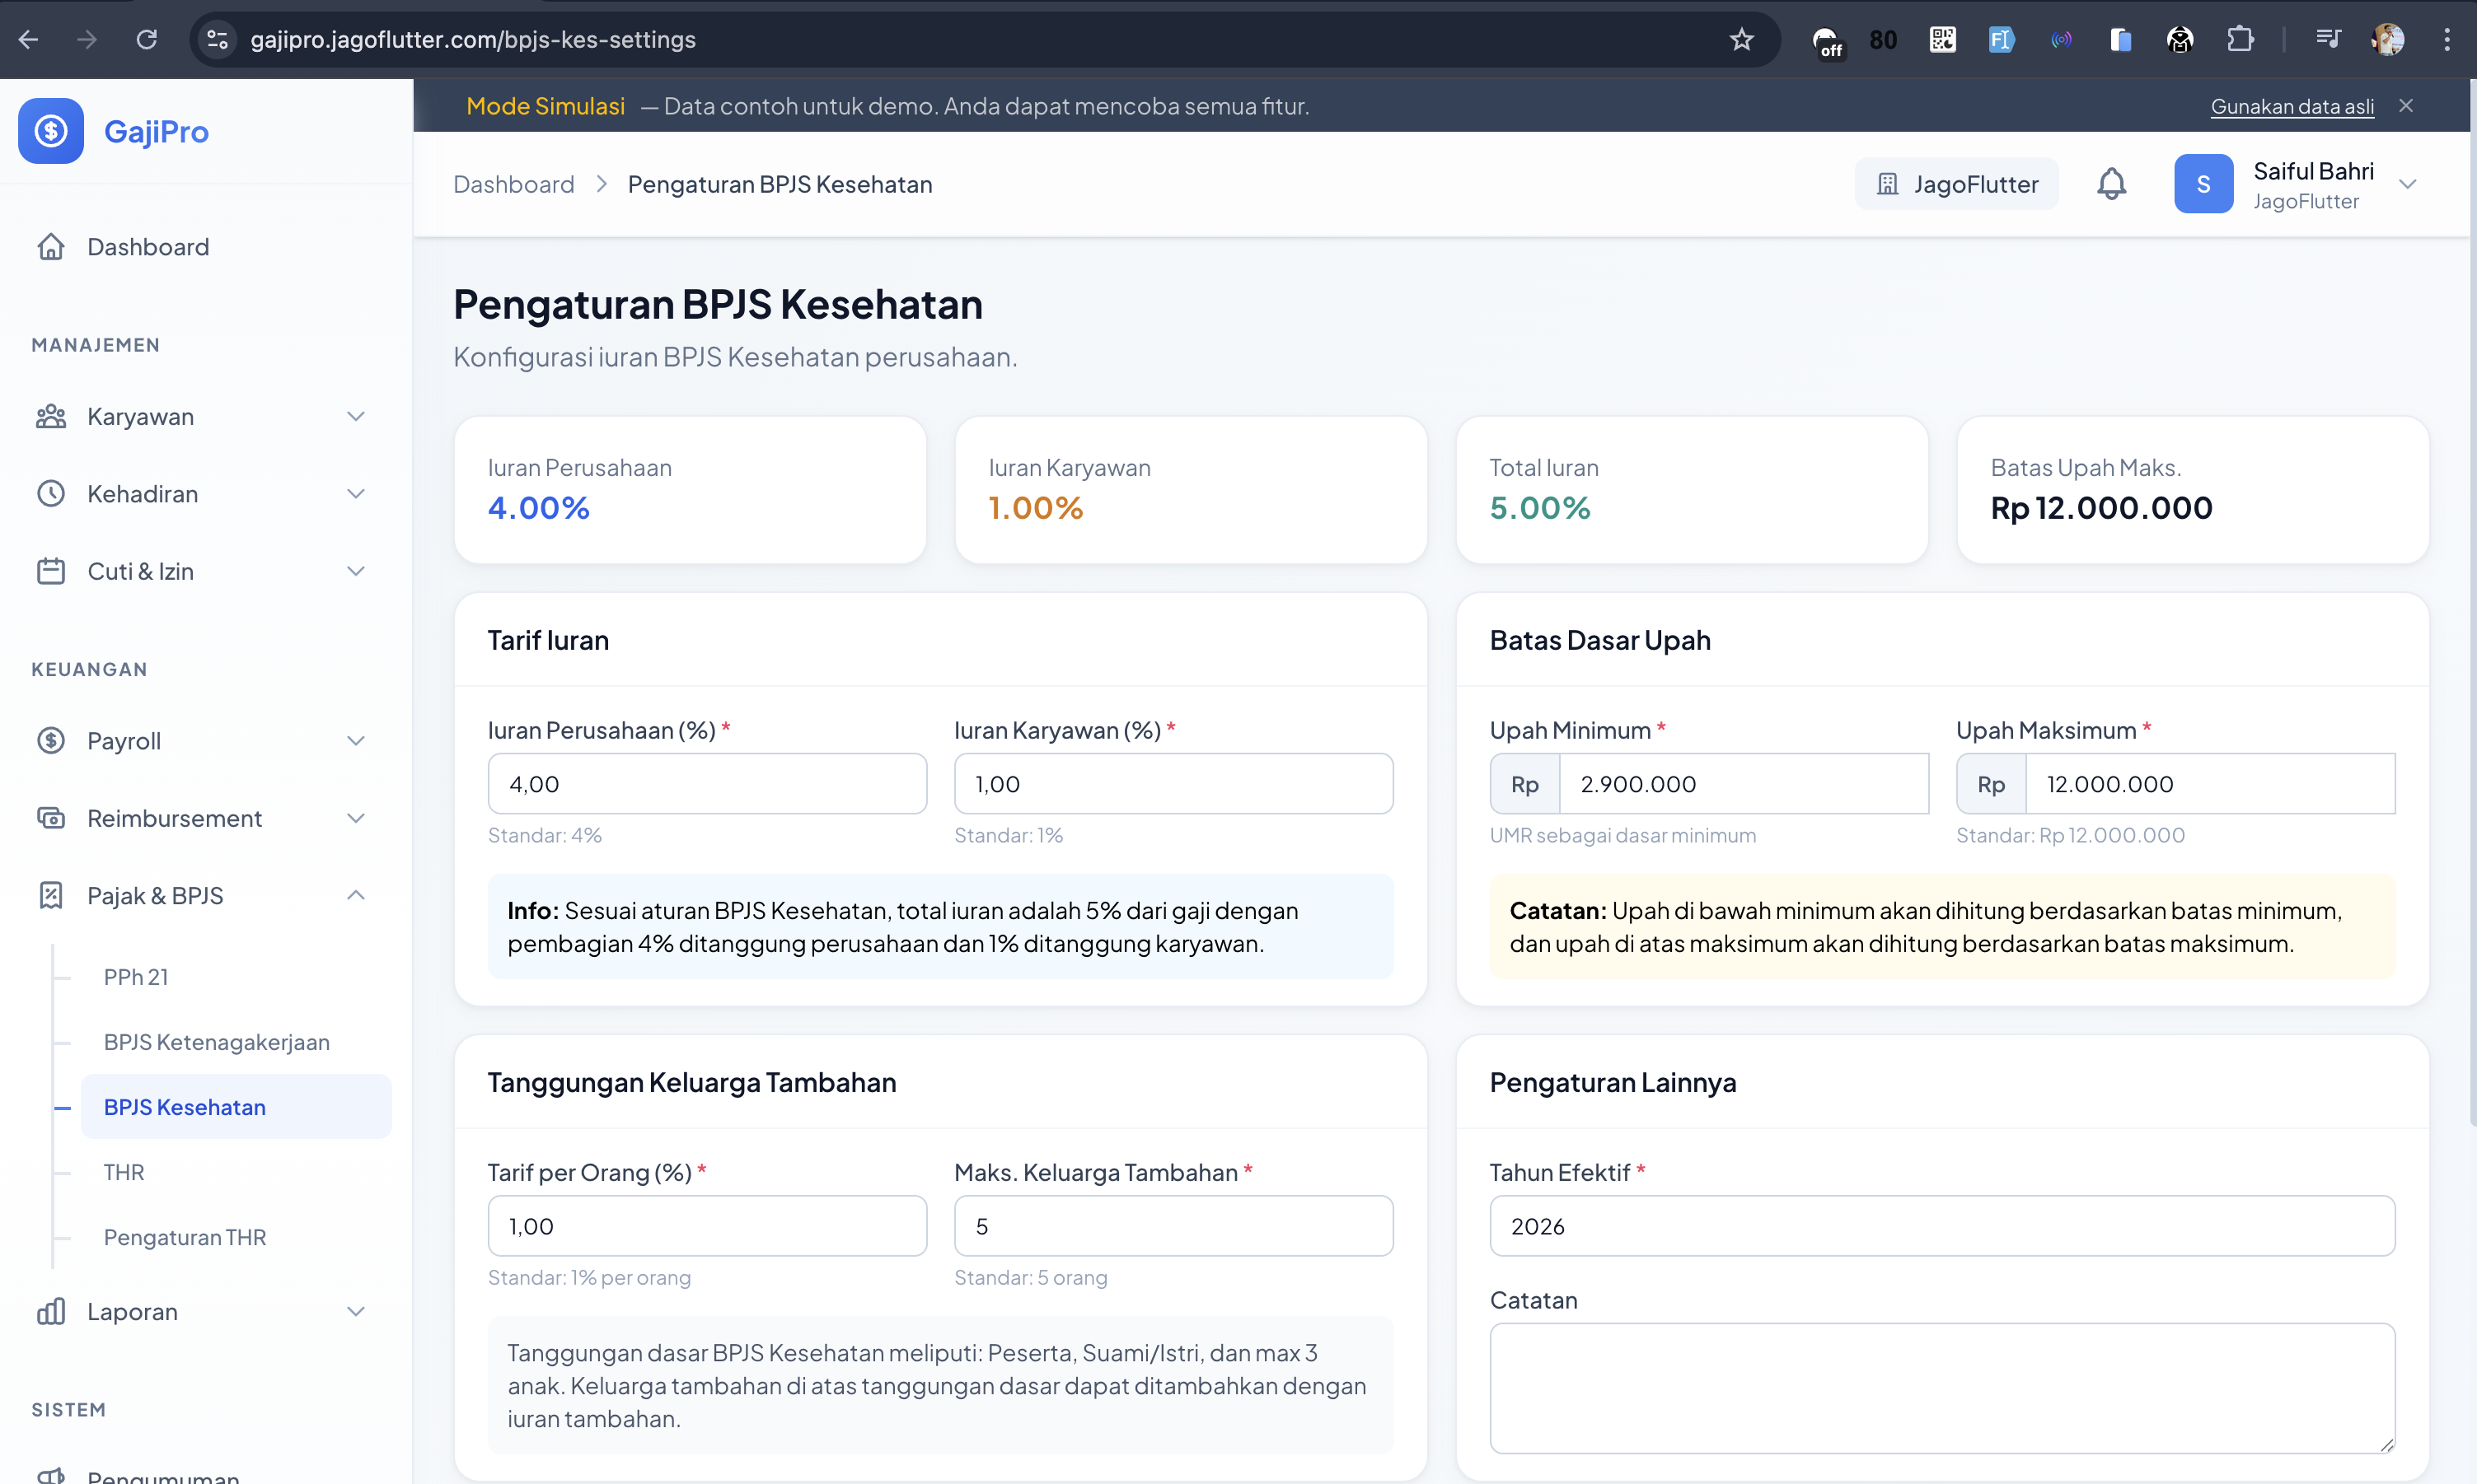Open the THR submenu item
The height and width of the screenshot is (1484, 2477).
[235, 1171]
